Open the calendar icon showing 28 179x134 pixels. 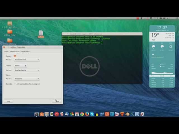(x=77, y=114)
